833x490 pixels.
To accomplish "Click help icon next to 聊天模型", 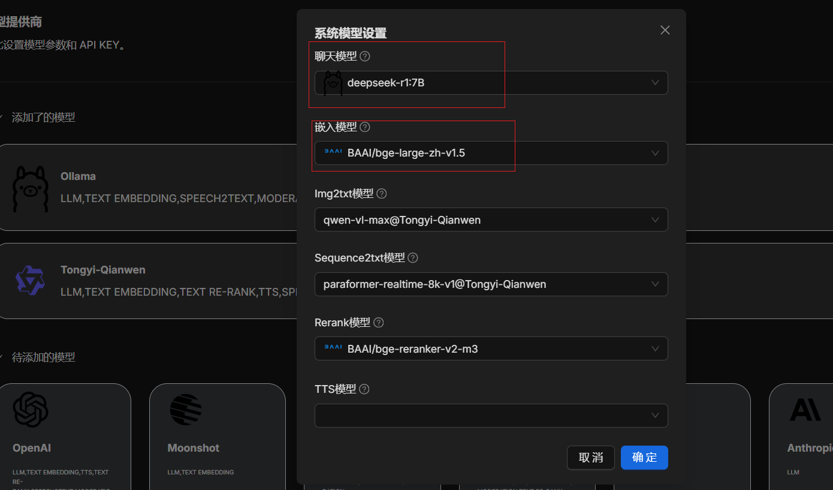I will (x=365, y=56).
